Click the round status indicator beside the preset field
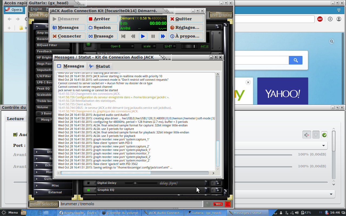Viewport: 346px width, 216px height. (x=208, y=204)
